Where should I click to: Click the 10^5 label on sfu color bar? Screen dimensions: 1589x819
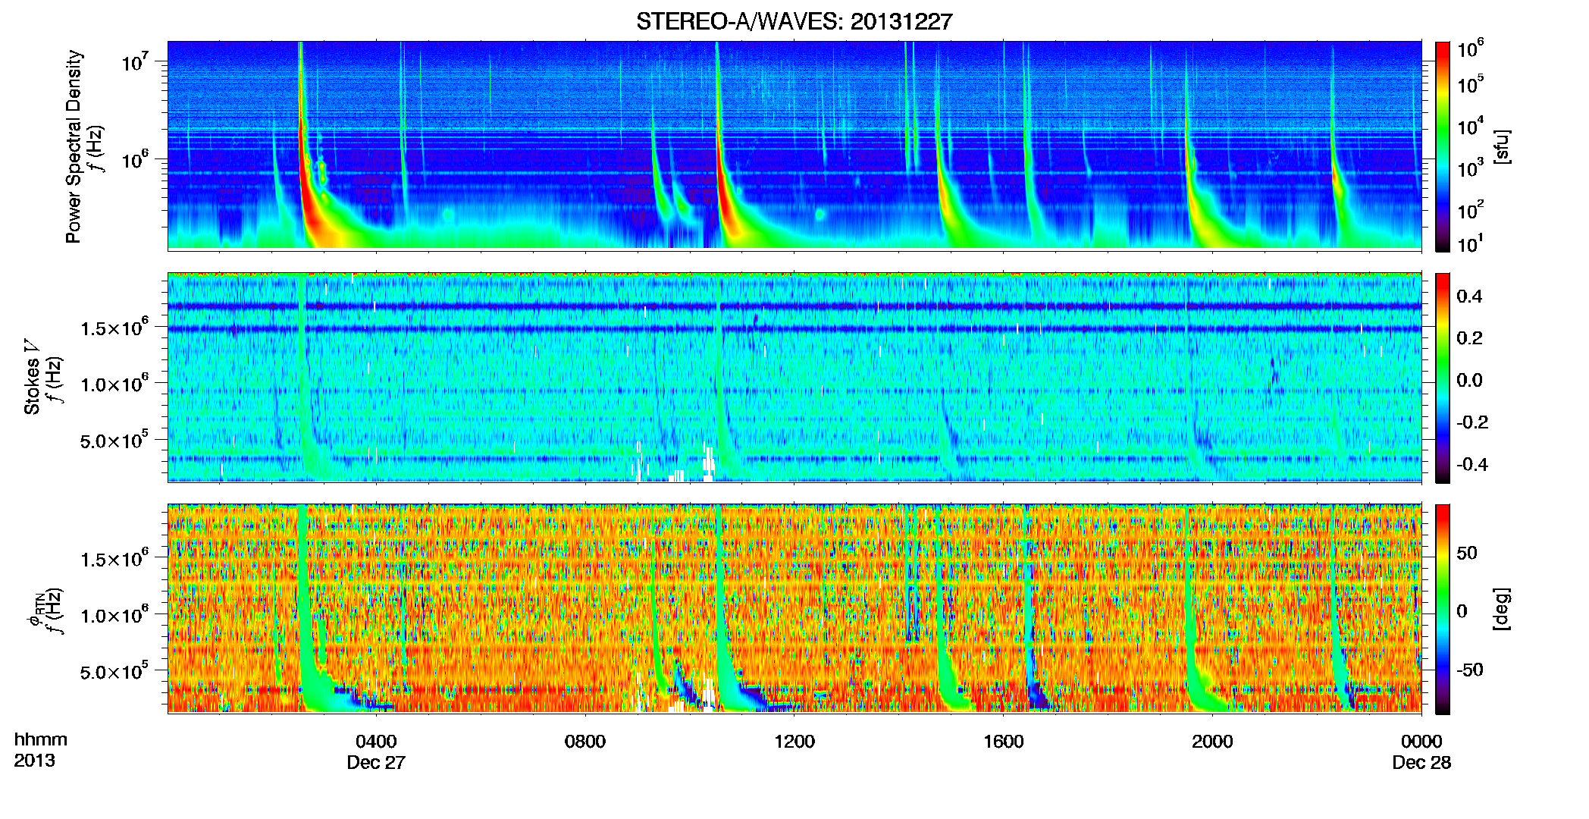(x=1470, y=84)
